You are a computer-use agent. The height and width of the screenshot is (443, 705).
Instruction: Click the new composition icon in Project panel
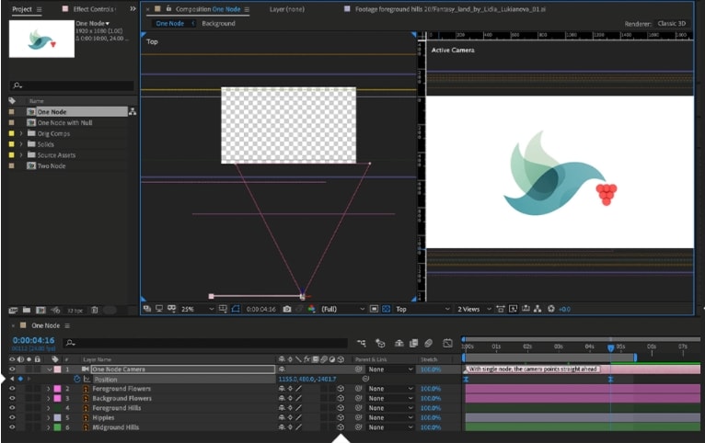[x=40, y=310]
